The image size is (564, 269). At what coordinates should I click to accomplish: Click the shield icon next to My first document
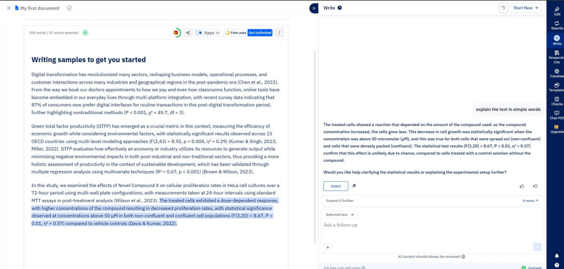(x=69, y=8)
